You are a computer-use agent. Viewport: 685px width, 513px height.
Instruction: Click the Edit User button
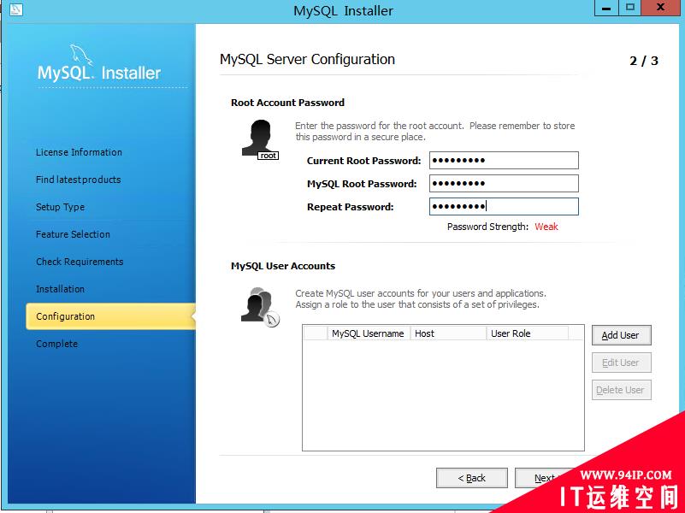[621, 363]
